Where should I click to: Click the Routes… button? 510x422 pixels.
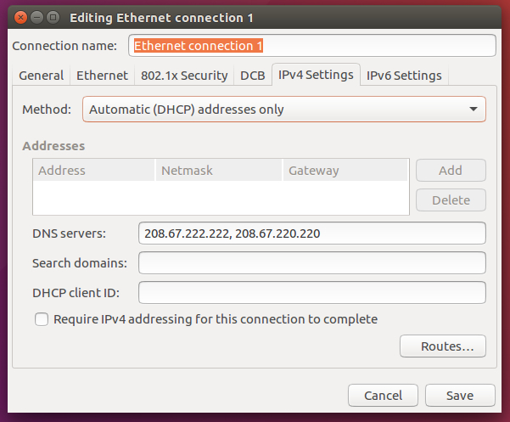click(x=442, y=346)
